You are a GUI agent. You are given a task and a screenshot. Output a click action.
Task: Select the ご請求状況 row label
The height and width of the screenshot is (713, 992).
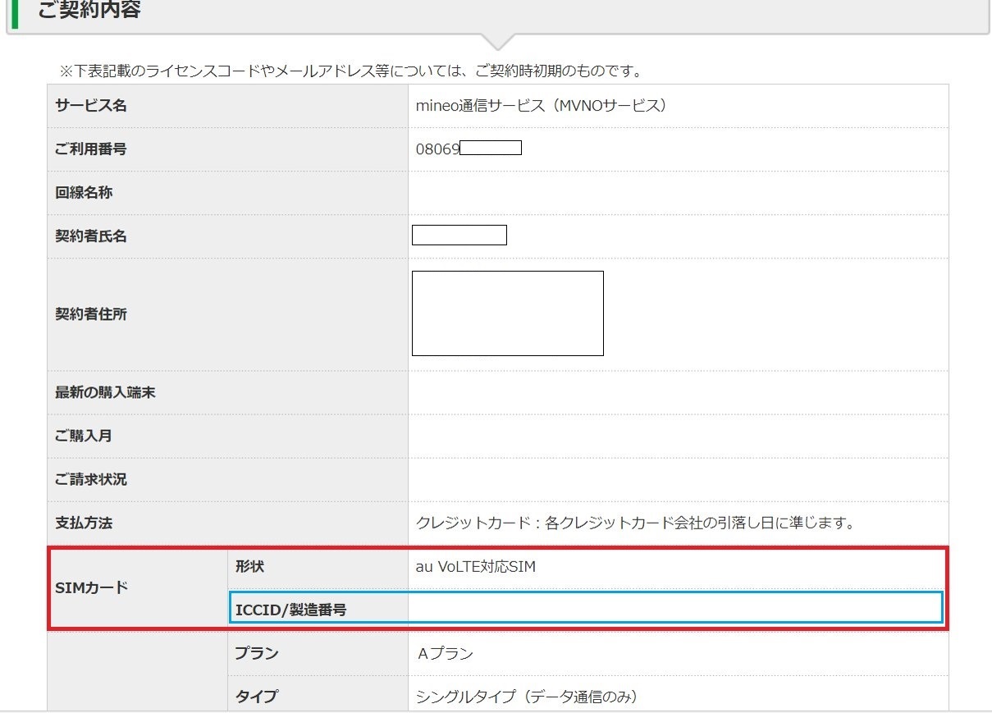coord(91,479)
